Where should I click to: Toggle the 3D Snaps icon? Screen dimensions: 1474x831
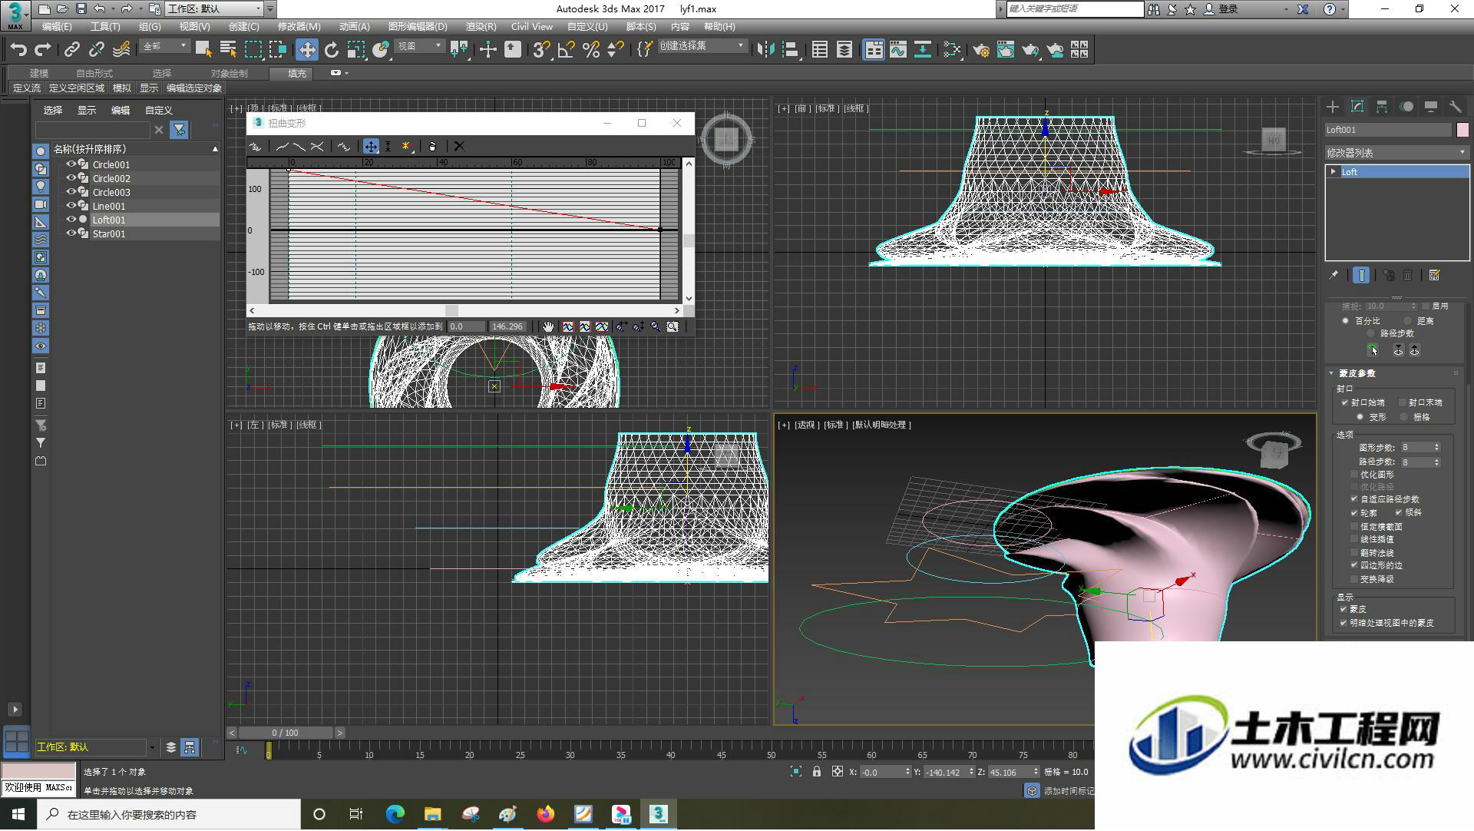coord(541,50)
